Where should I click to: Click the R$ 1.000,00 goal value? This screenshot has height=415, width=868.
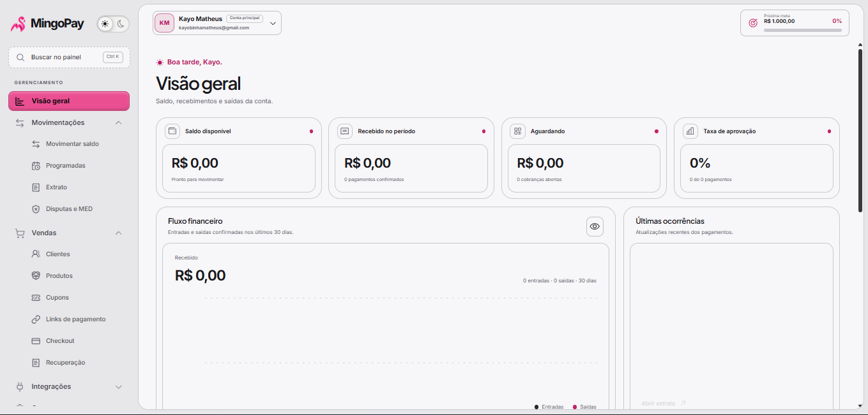tap(779, 22)
